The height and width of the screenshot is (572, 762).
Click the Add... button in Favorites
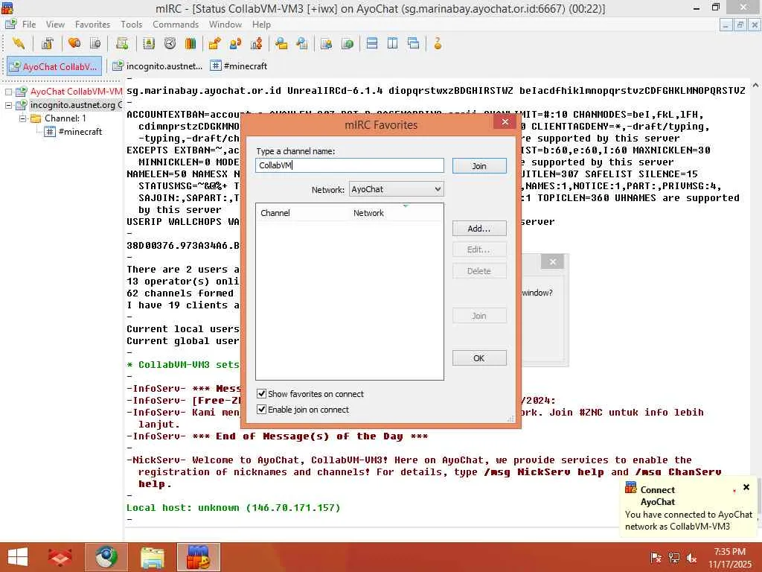[x=479, y=229]
